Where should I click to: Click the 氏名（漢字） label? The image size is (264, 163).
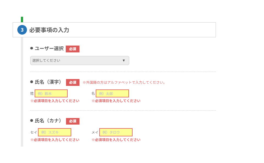click(x=48, y=82)
